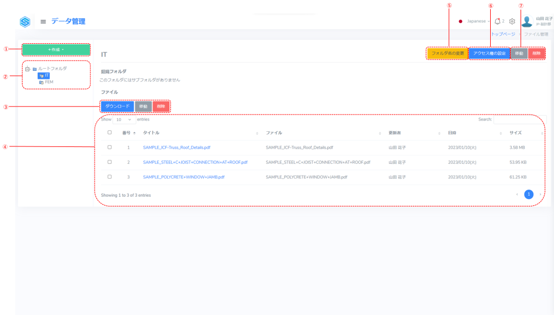Check the box for row 1 file
Viewport: 554px width, 315px height.
click(110, 147)
